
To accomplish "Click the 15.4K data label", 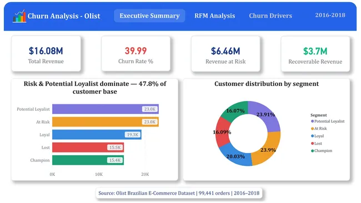I will pos(114,160).
